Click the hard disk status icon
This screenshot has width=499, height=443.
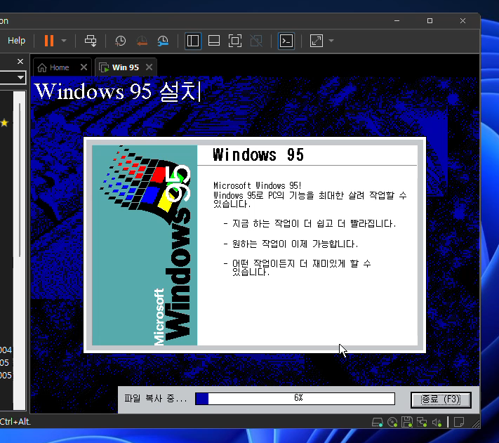[x=378, y=423]
